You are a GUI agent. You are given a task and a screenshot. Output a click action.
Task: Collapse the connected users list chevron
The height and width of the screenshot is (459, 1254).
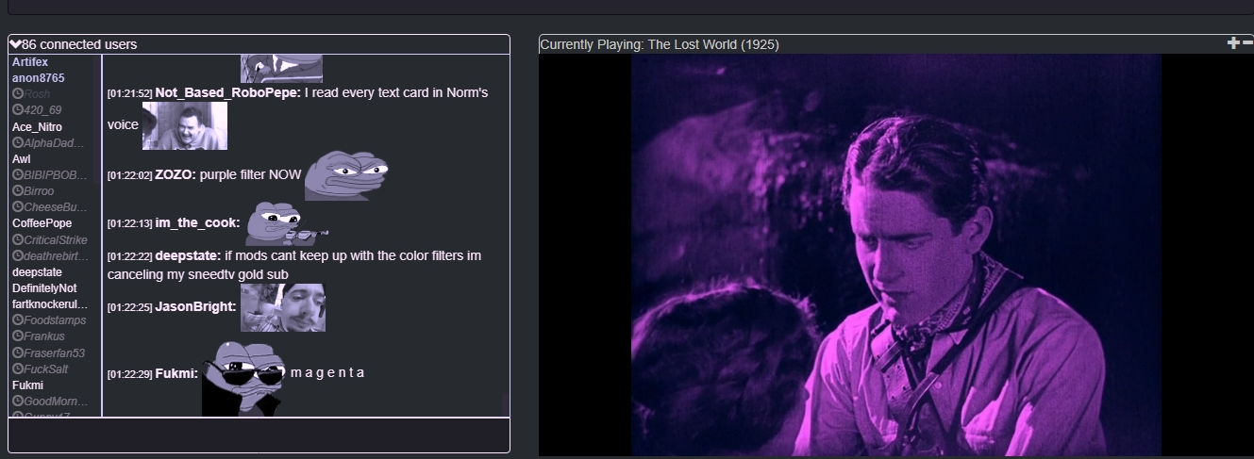click(15, 44)
